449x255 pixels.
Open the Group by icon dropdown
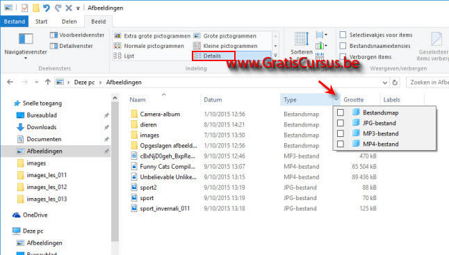321,35
